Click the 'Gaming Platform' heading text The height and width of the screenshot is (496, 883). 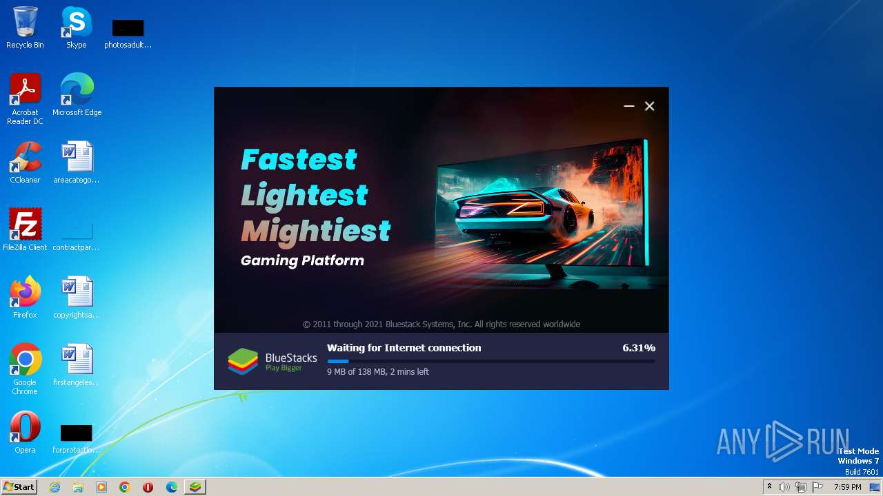(x=302, y=260)
